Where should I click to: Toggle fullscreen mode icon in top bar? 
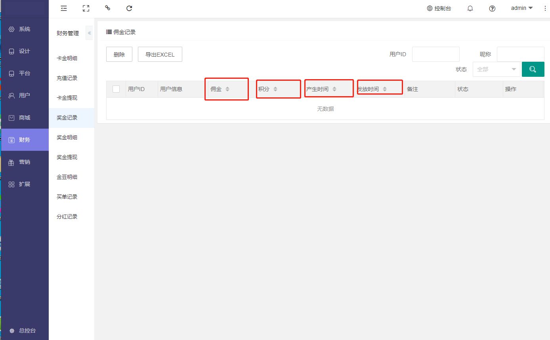pyautogui.click(x=86, y=8)
